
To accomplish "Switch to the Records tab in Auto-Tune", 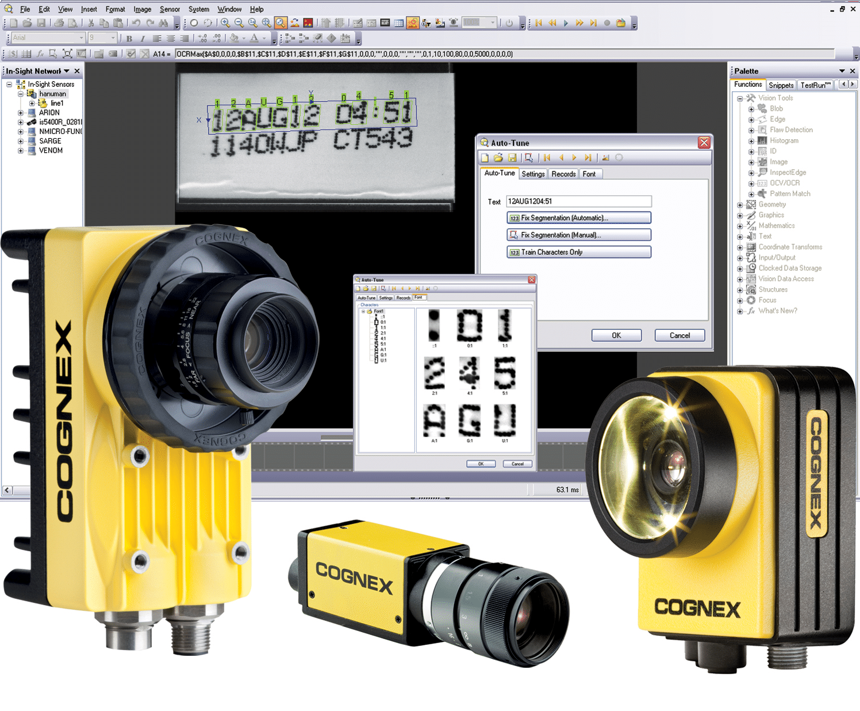I will [563, 174].
